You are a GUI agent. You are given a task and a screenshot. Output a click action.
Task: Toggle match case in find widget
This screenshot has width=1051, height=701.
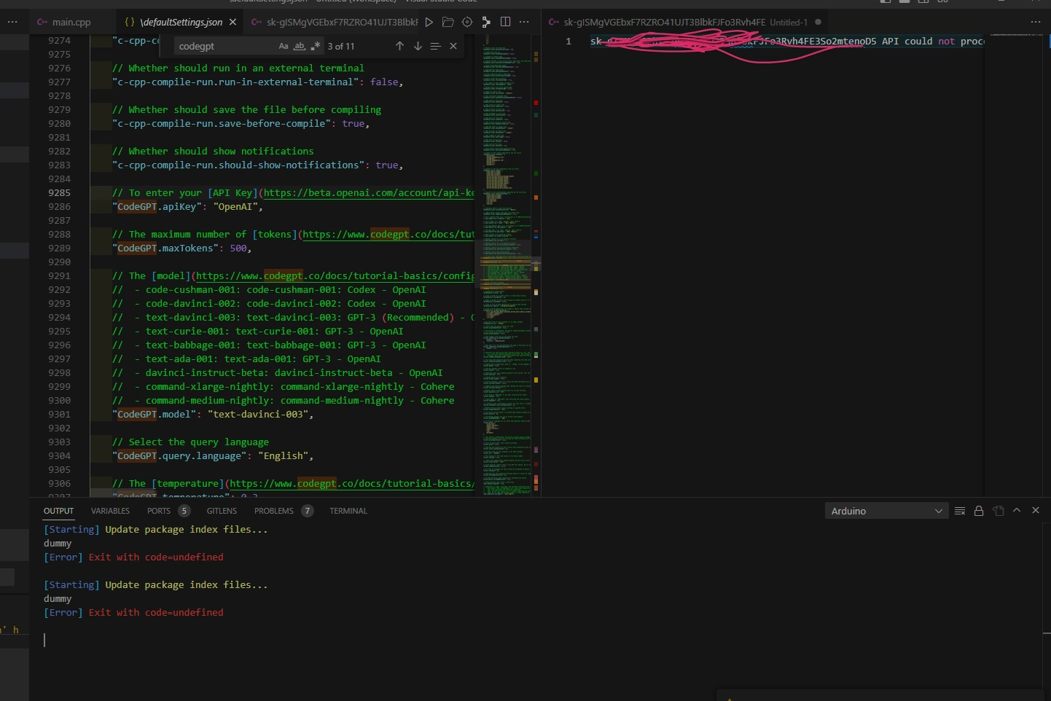pyautogui.click(x=284, y=46)
